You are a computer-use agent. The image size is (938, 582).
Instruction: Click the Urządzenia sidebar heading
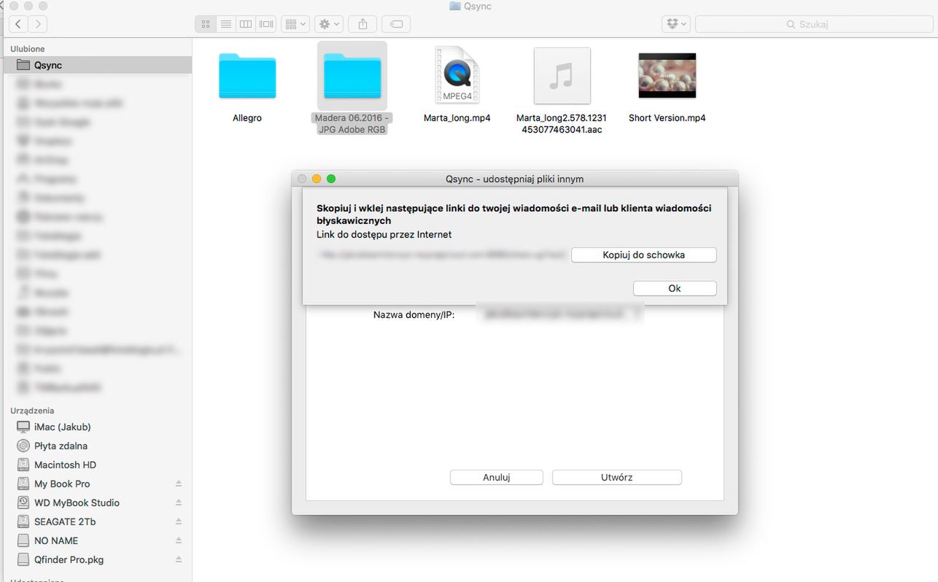(32, 411)
